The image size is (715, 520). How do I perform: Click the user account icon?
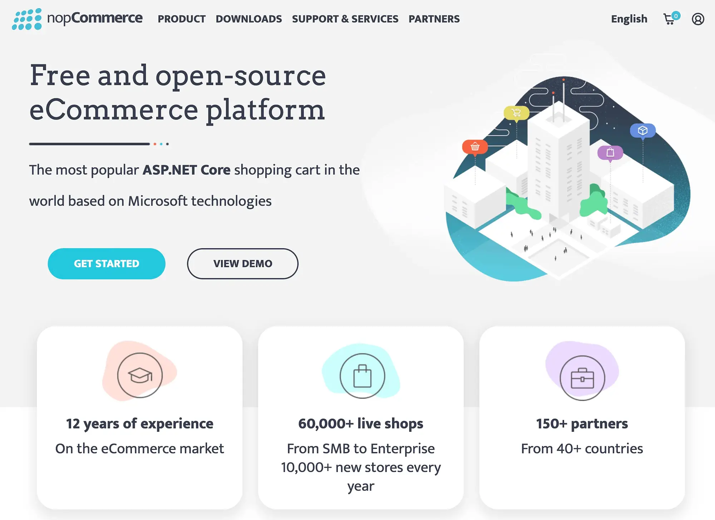pyautogui.click(x=697, y=19)
